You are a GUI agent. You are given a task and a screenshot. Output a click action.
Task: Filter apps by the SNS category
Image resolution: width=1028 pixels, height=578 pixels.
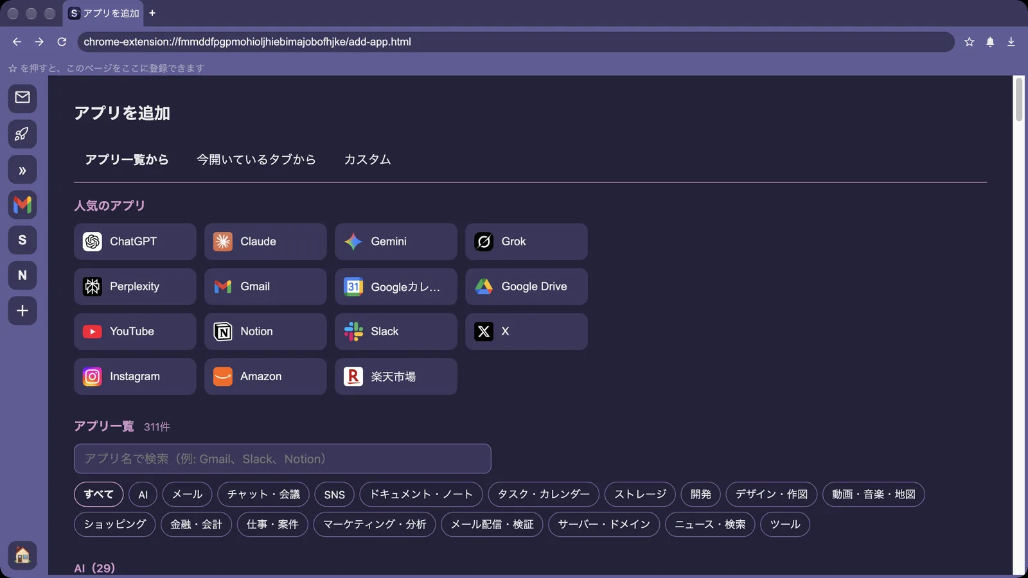(x=335, y=494)
